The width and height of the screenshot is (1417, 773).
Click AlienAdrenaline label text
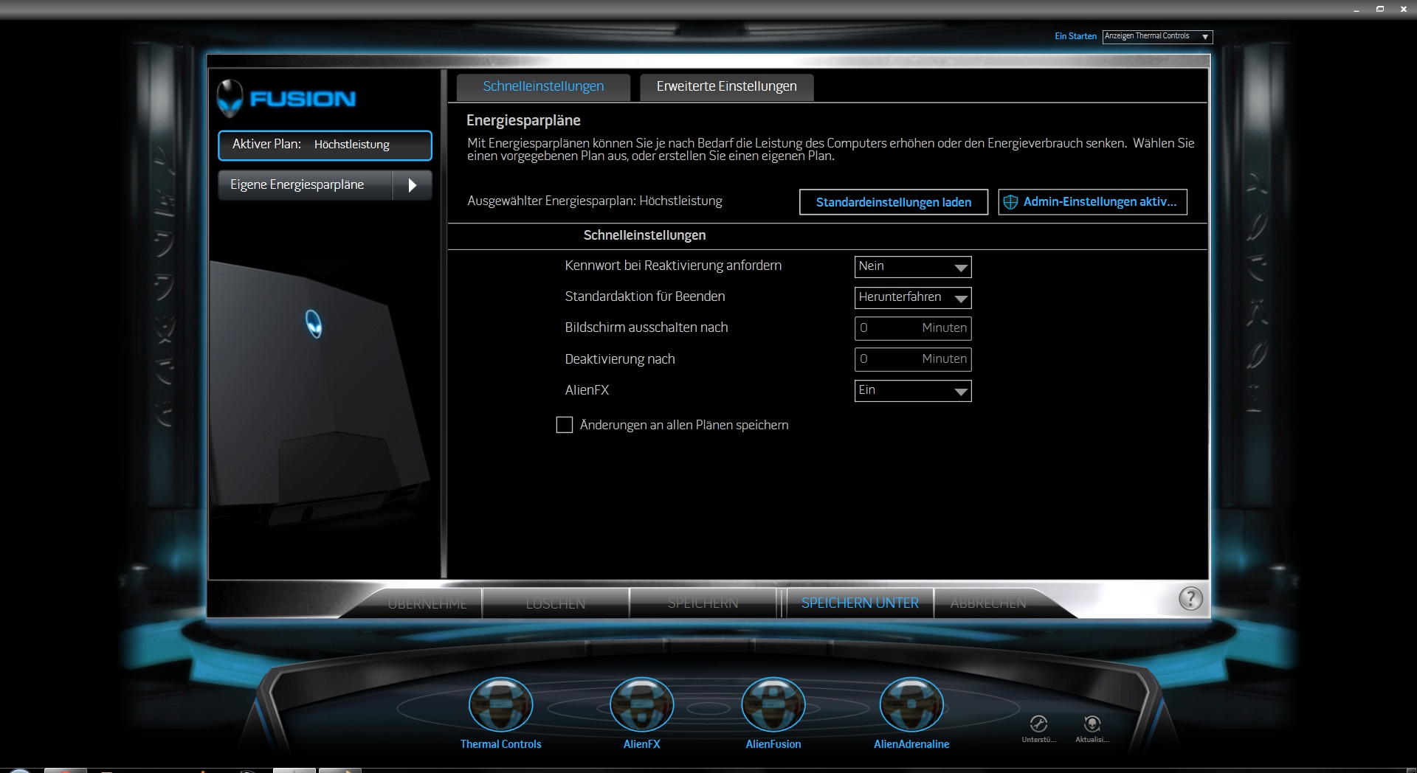pos(911,744)
